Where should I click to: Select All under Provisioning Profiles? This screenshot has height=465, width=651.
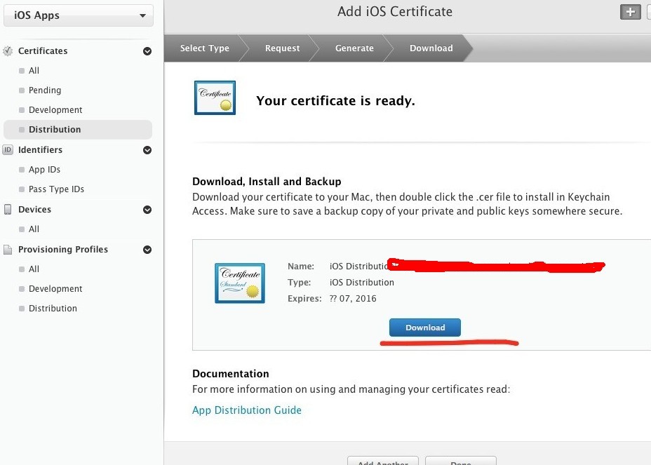(34, 269)
